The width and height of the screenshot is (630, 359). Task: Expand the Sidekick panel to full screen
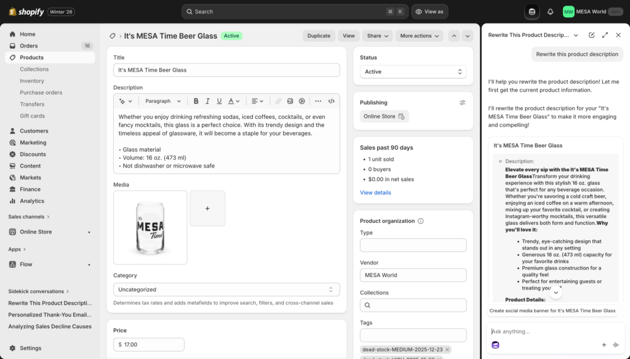[605, 35]
